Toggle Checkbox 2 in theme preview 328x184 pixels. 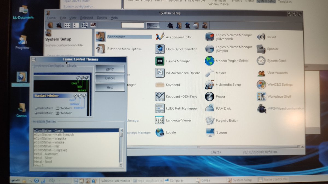64,113
